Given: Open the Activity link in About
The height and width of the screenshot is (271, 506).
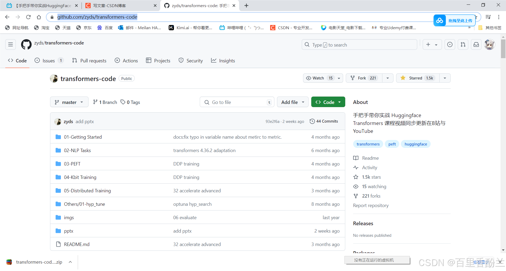Looking at the screenshot, I should [369, 168].
